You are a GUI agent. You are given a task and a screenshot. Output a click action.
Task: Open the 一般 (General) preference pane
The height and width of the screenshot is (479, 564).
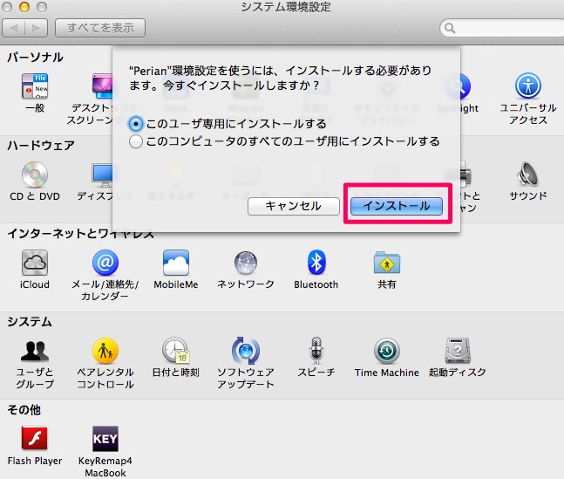pos(35,86)
